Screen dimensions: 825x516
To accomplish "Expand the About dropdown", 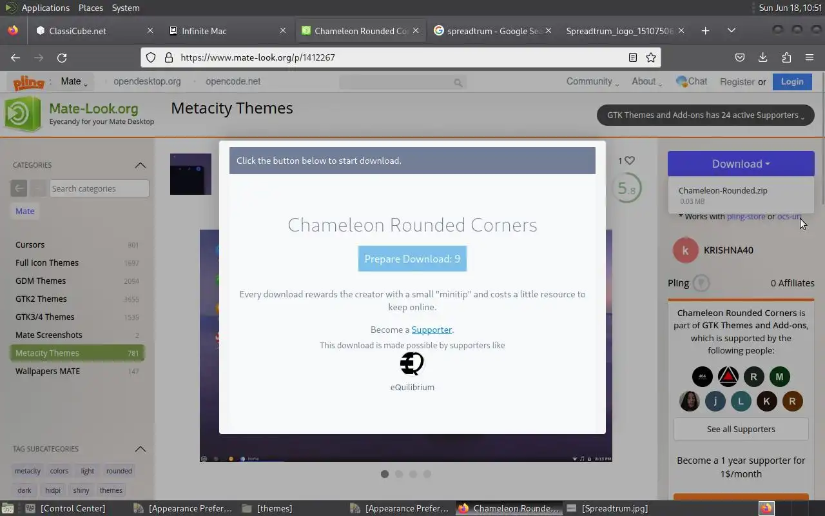I will pos(646,81).
